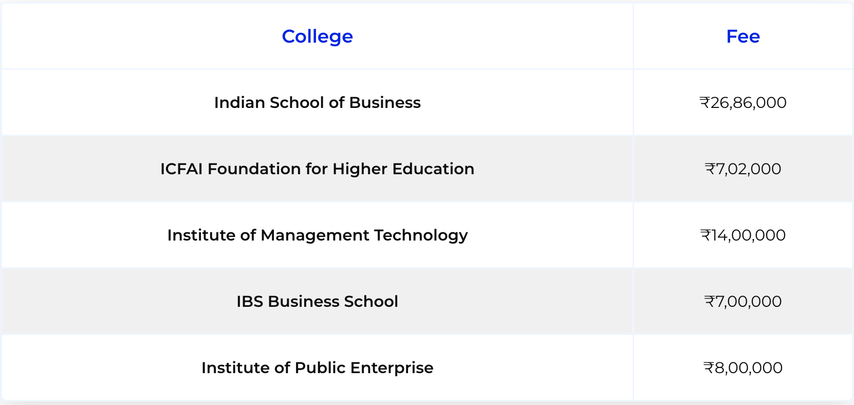854x405 pixels.
Task: Click the ₹26,86,000 fee cell
Action: coord(742,103)
